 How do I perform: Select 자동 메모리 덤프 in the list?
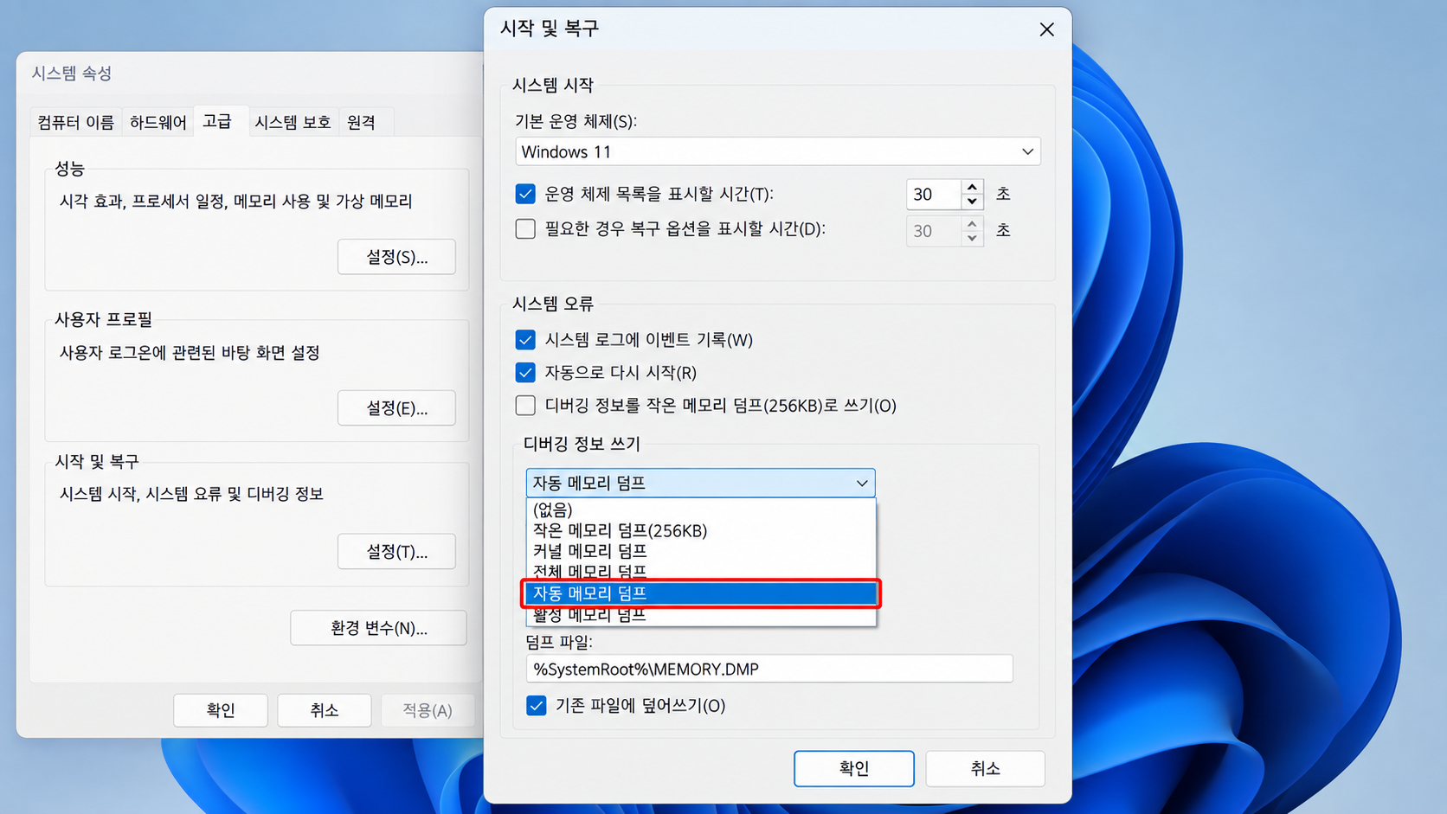[701, 593]
